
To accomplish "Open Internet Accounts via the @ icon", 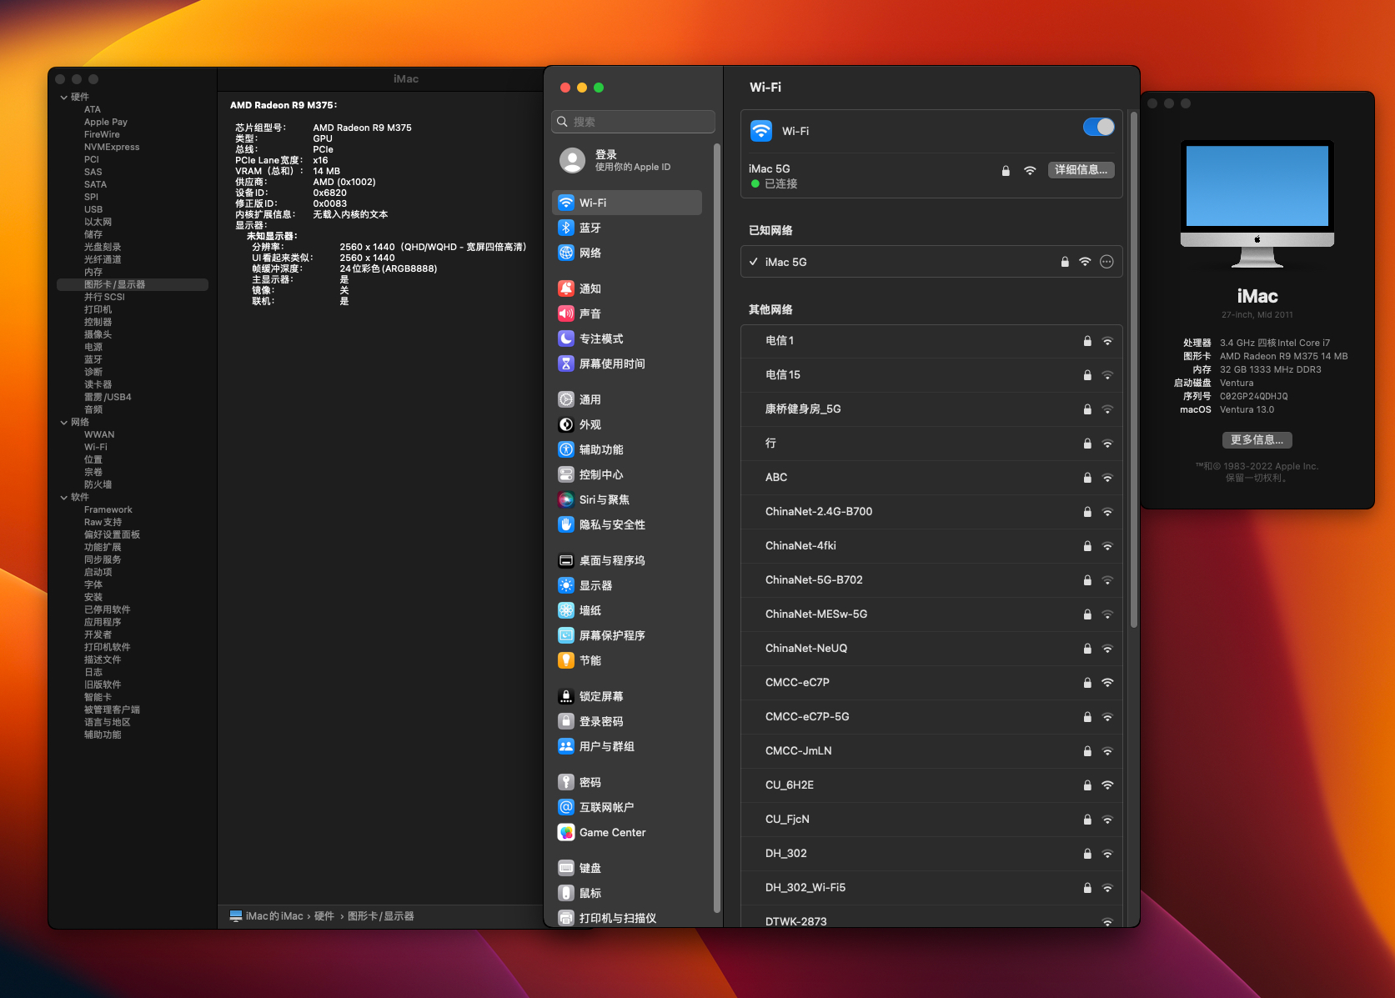I will 566,807.
